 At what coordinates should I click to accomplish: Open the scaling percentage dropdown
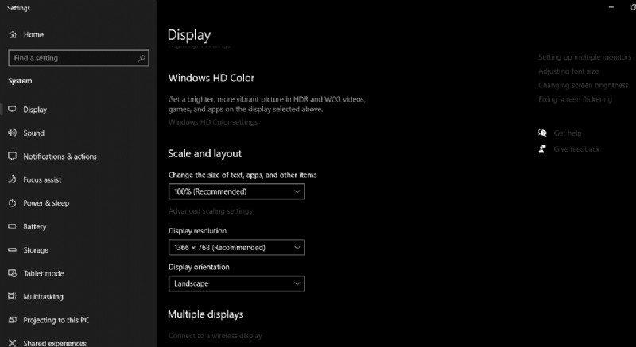(x=236, y=191)
